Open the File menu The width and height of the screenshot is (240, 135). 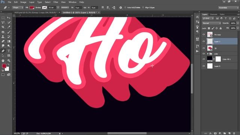click(9, 2)
